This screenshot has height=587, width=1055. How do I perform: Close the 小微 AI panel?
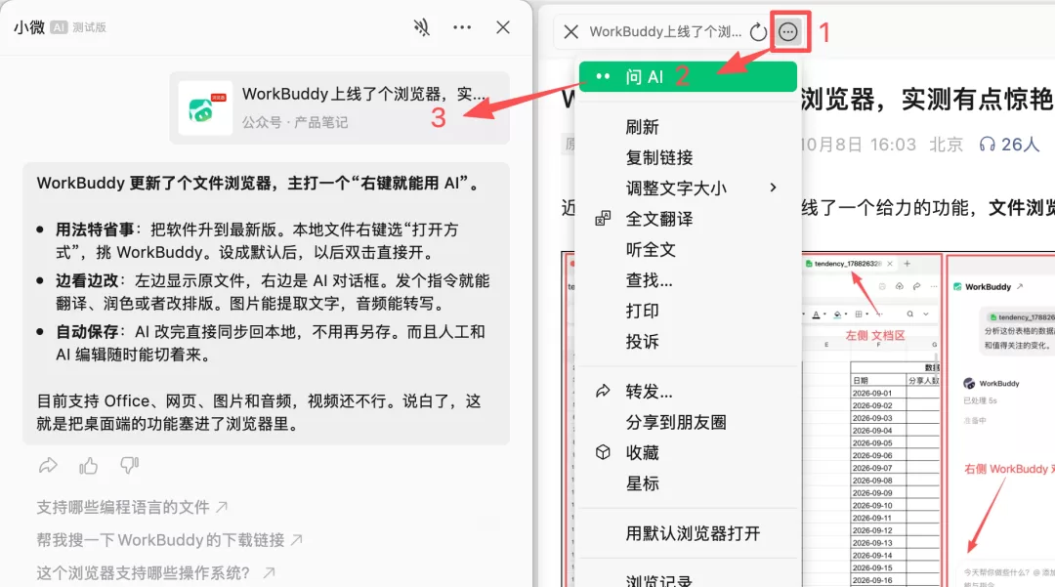503,27
